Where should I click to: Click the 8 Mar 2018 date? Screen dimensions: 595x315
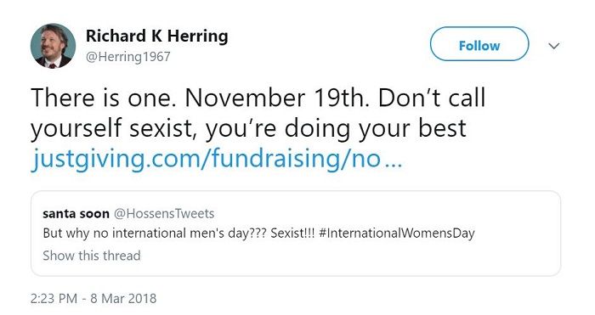[123, 298]
